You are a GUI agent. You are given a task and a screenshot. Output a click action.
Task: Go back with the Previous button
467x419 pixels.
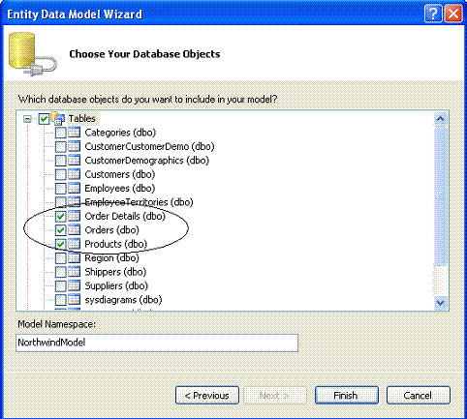[207, 396]
